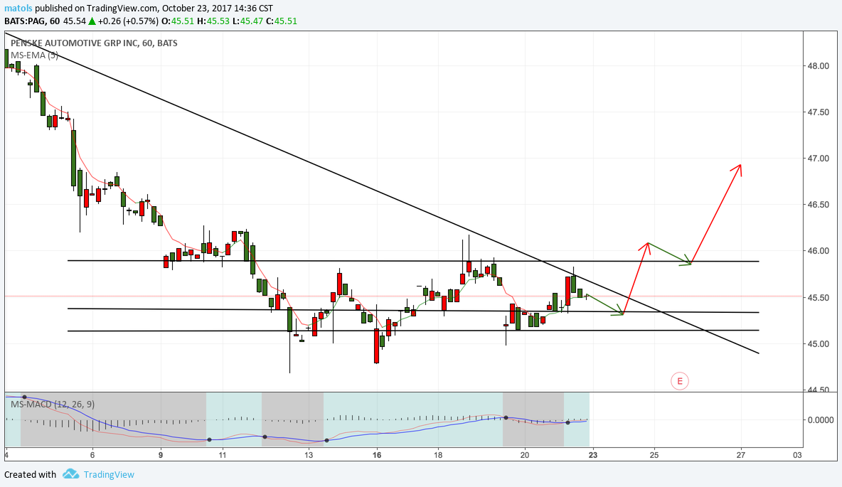Click the O:45.51 open price value
This screenshot has width=842, height=487.
(x=178, y=21)
